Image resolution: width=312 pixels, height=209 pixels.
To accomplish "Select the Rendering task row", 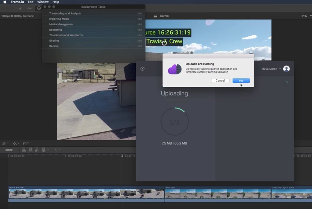I will (94, 30).
